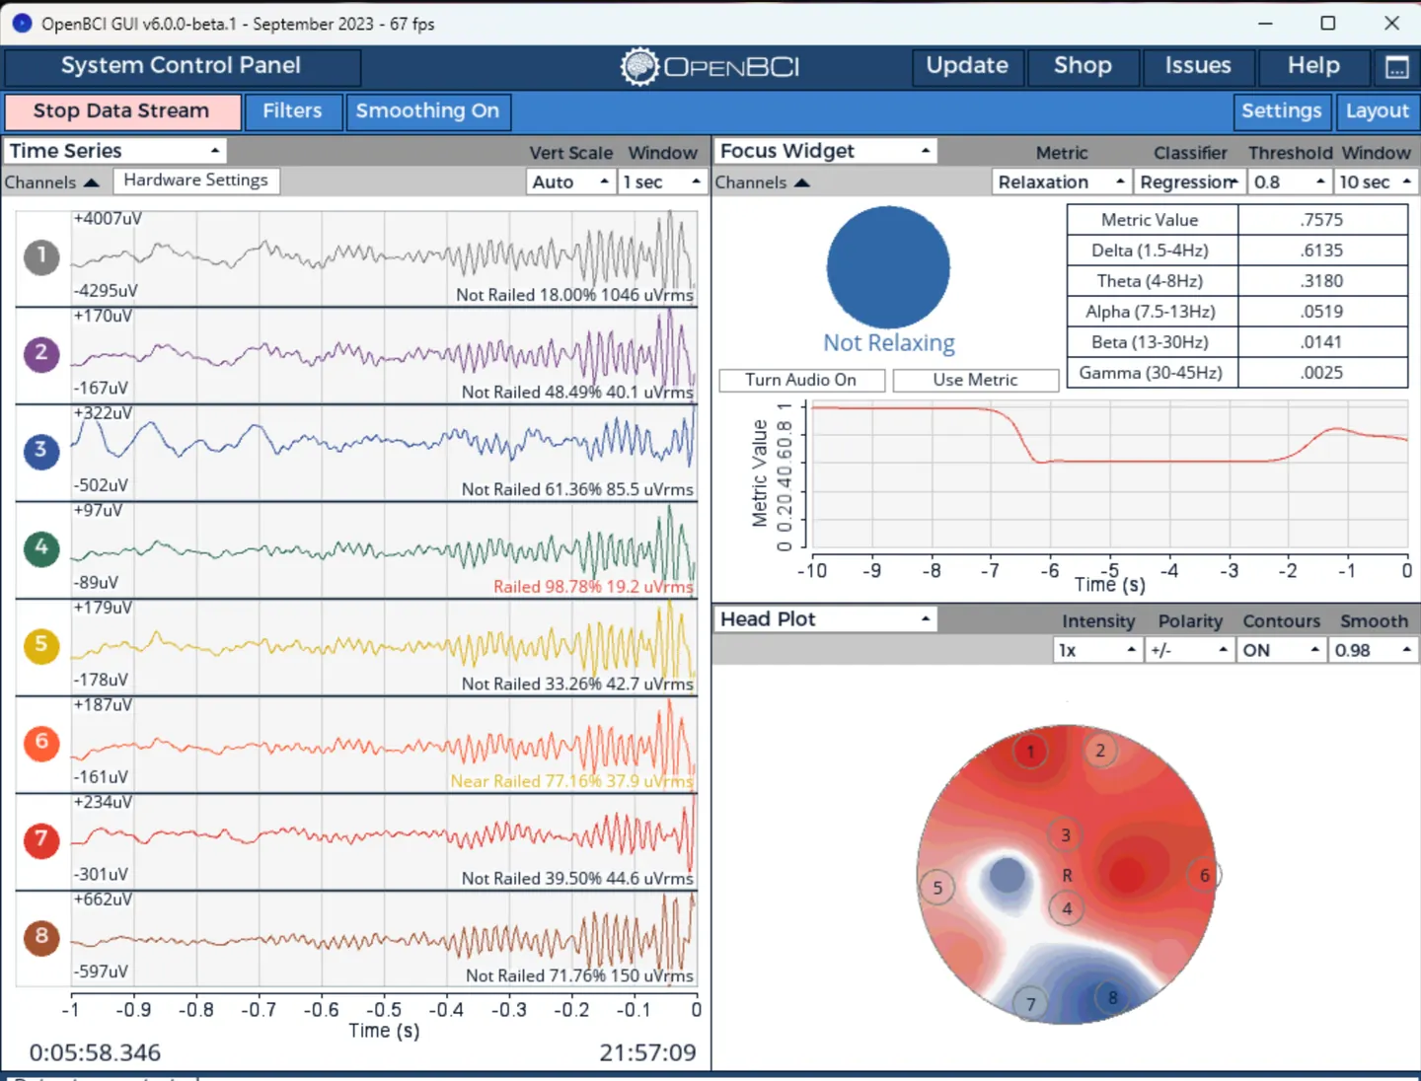
Task: Collapse Time Series Channels expander
Action: pyautogui.click(x=52, y=182)
